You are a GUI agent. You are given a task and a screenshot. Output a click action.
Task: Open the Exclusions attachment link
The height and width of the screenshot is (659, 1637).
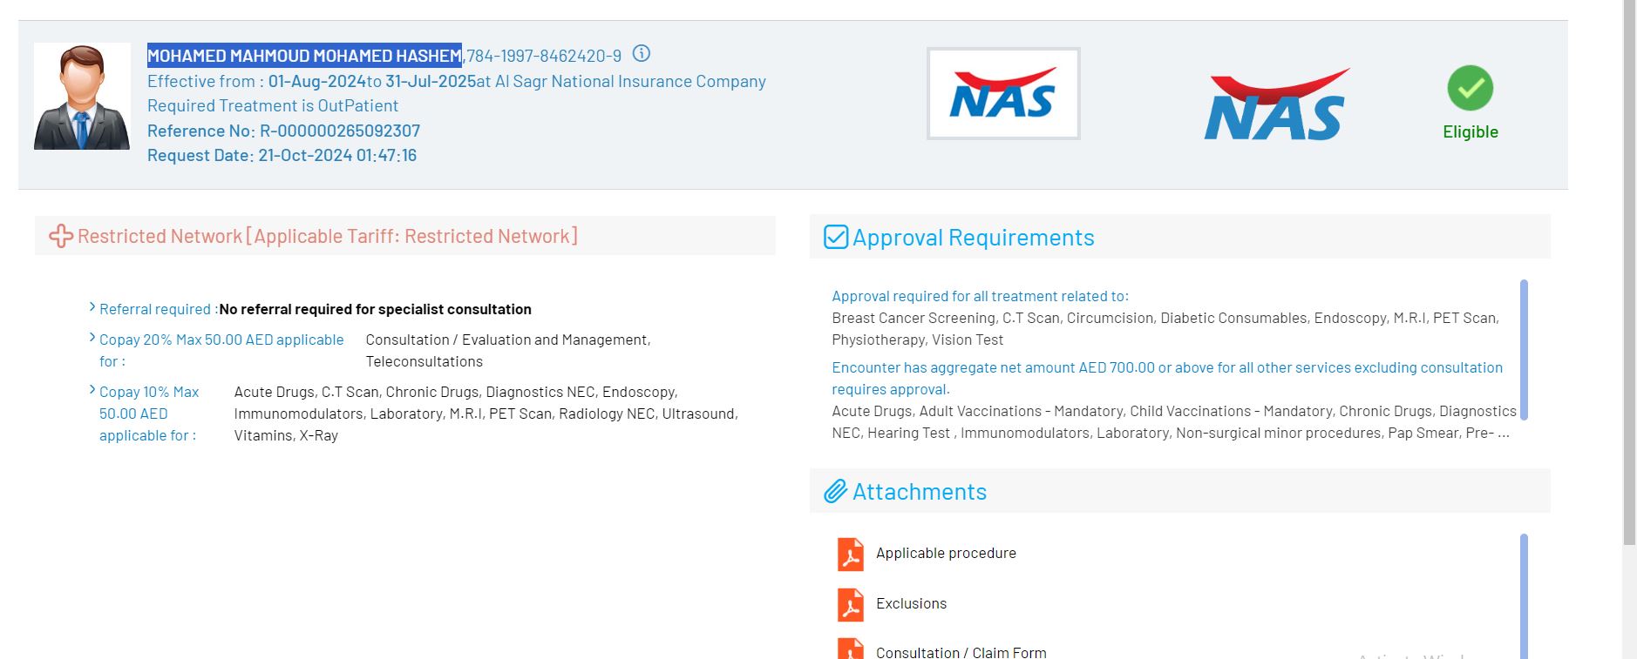pyautogui.click(x=911, y=603)
